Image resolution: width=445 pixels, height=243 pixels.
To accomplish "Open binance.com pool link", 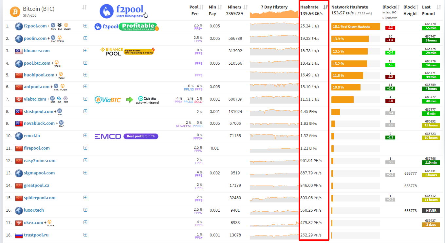I will coord(37,51).
